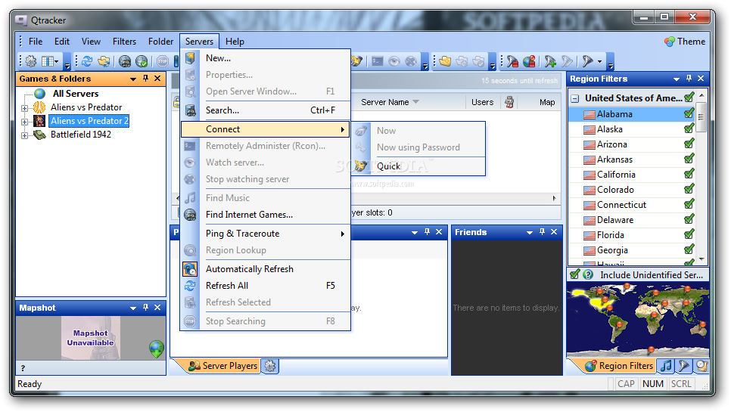Toggle Arizona region checkbox

pyautogui.click(x=689, y=144)
